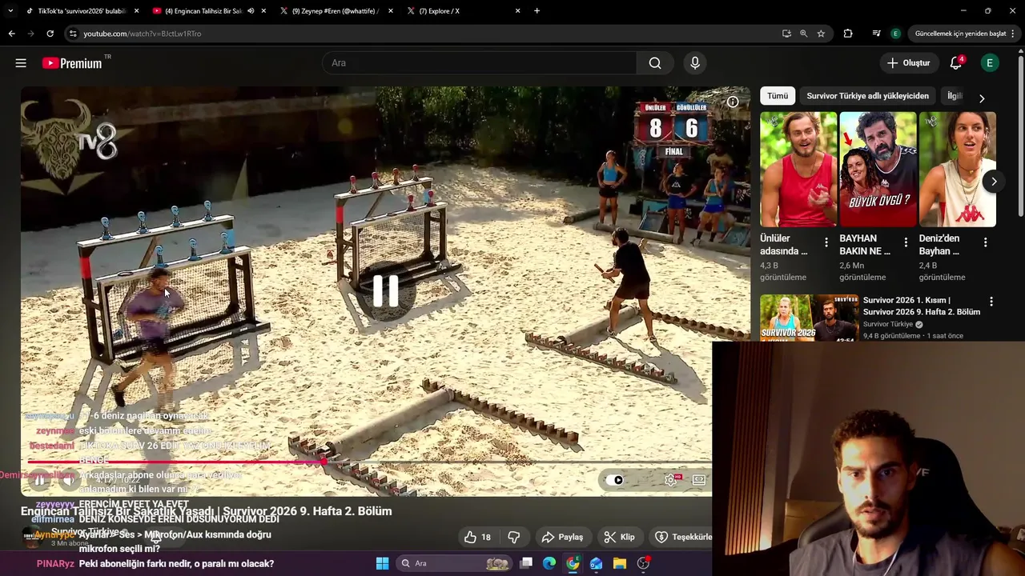Click the Windows taskbar Ara search box
The height and width of the screenshot is (576, 1025).
coord(454,563)
